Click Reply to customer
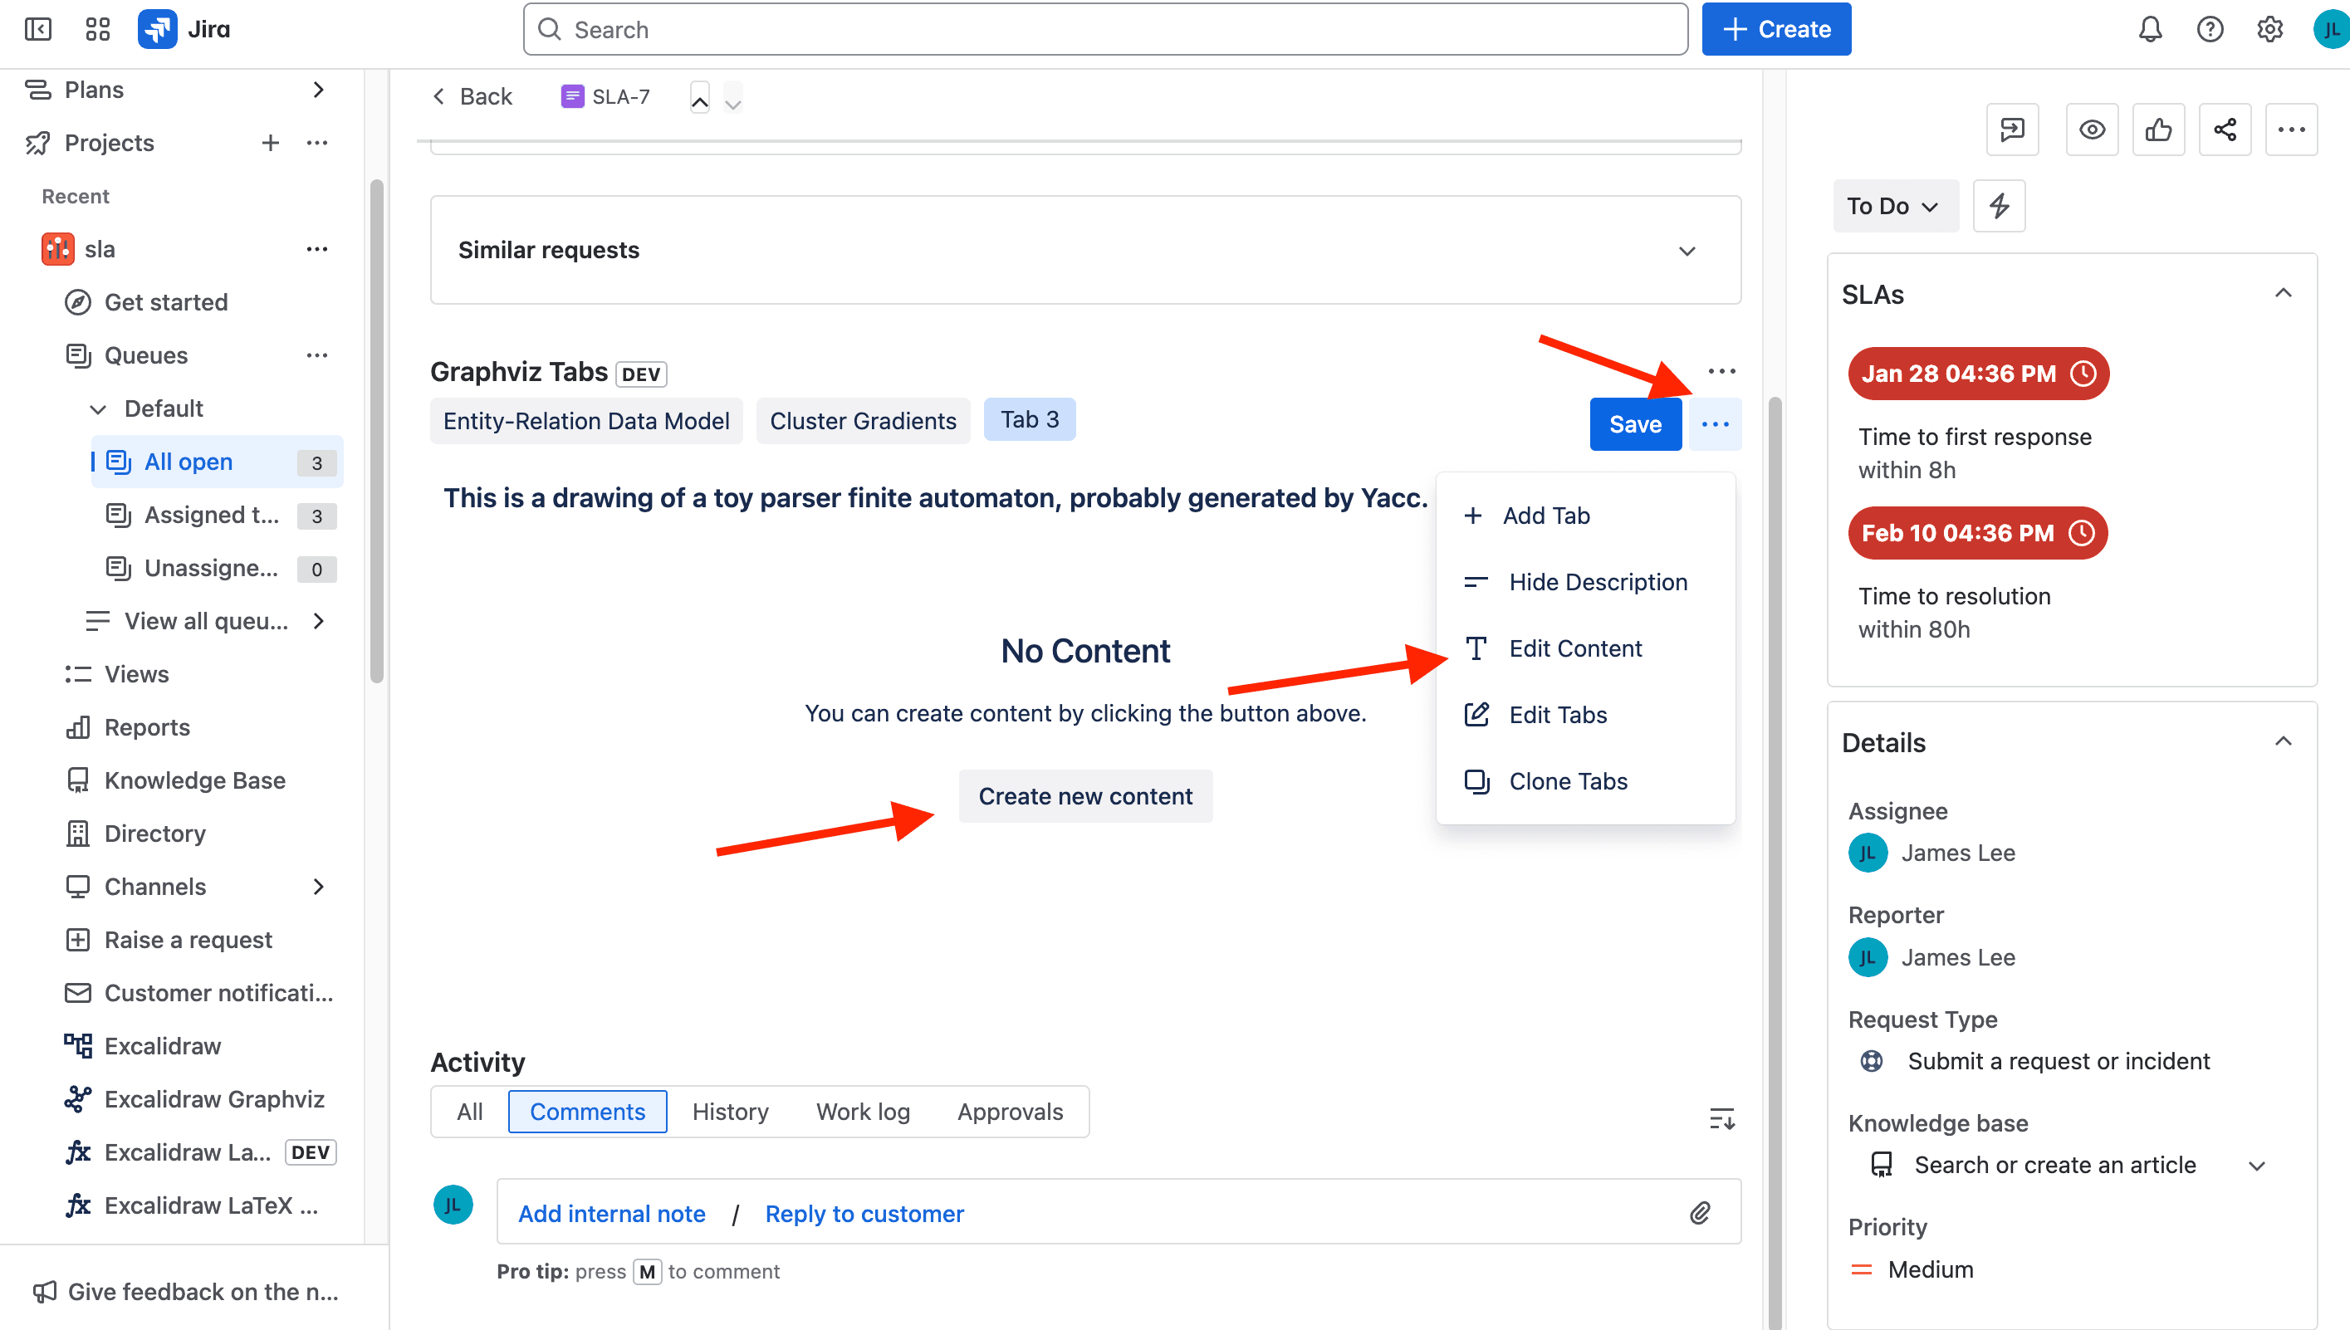Image resolution: width=2350 pixels, height=1330 pixels. click(864, 1213)
